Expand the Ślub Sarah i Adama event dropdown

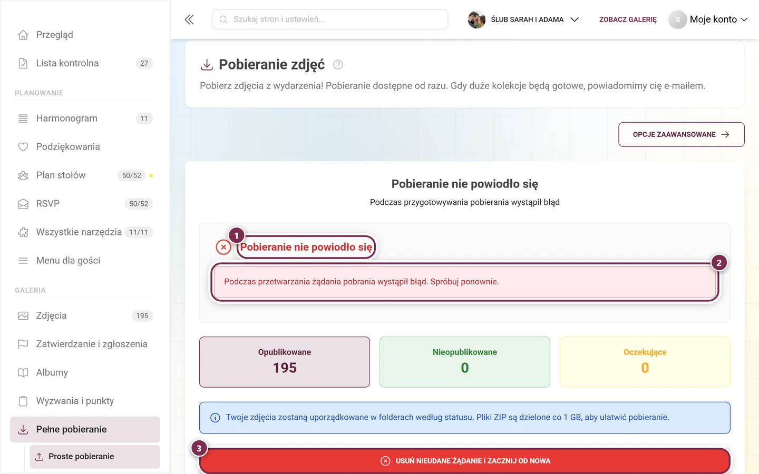(x=575, y=19)
